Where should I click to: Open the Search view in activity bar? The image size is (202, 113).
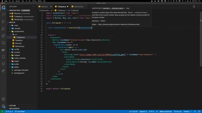coord(3,14)
